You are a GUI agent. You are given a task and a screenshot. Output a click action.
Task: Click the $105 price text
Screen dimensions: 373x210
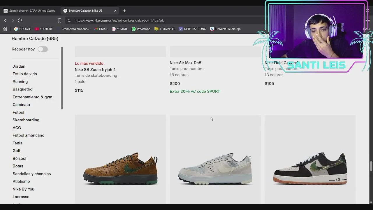point(269,83)
